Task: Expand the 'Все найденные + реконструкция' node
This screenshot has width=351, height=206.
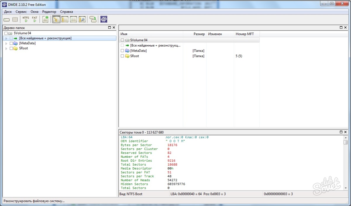Action: [6, 38]
